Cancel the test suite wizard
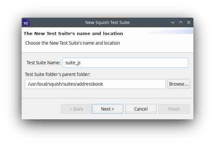 tap(141, 109)
